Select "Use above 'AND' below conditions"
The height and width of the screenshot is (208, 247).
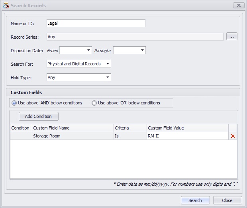[15, 103]
